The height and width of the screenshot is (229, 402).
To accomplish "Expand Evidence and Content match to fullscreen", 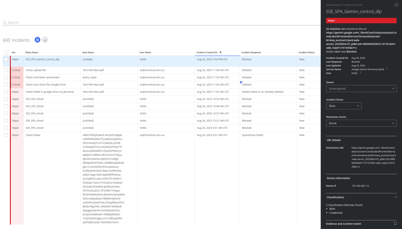I will click(x=395, y=224).
